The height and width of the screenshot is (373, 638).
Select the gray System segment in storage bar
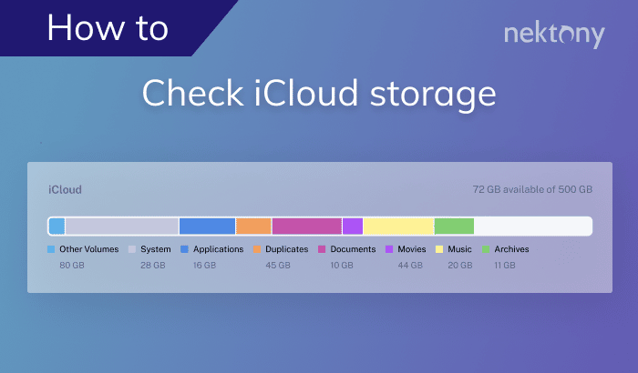(x=121, y=227)
